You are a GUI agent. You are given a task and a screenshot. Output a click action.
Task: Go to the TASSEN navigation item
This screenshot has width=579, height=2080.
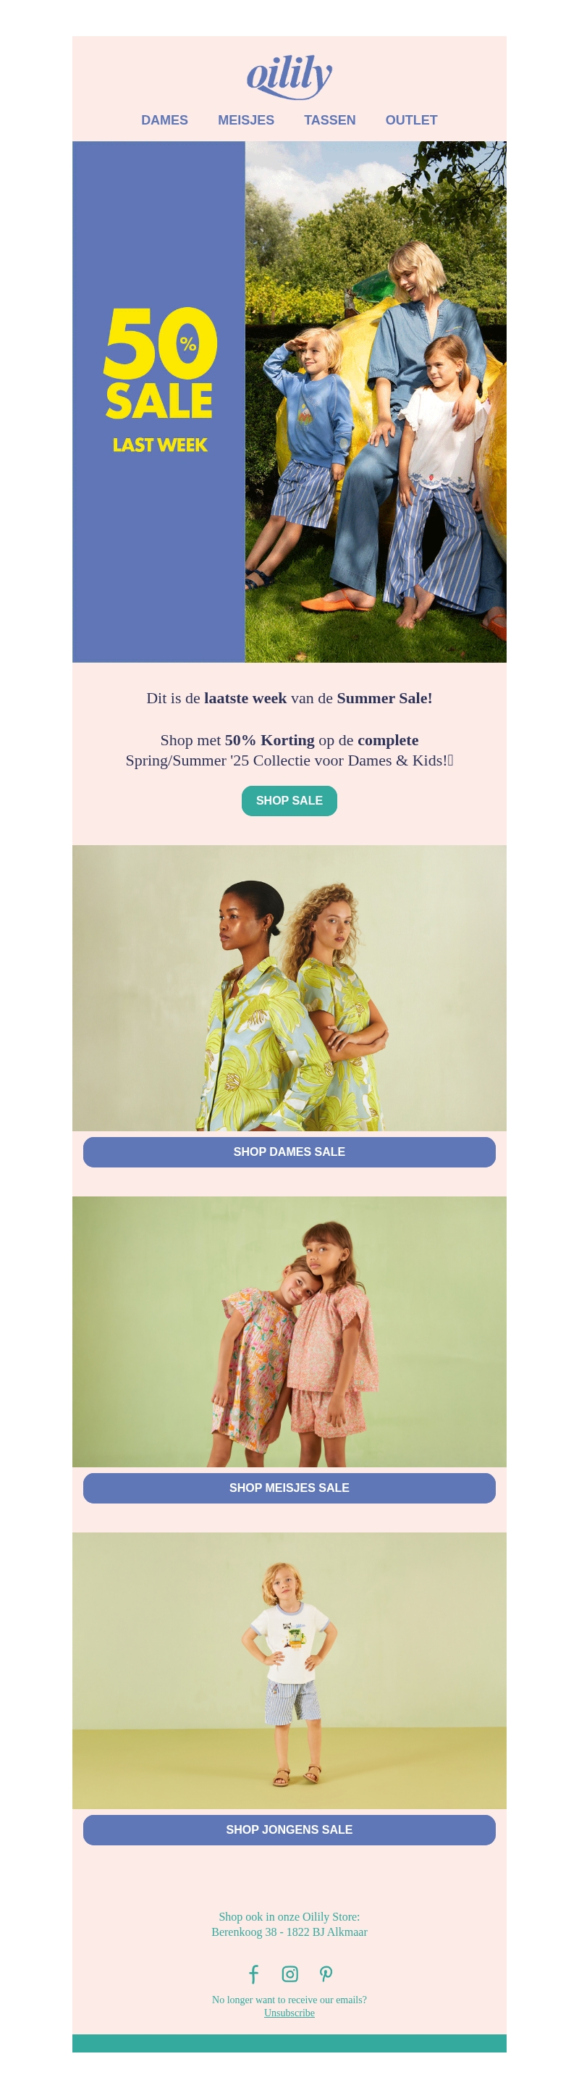[x=330, y=120]
